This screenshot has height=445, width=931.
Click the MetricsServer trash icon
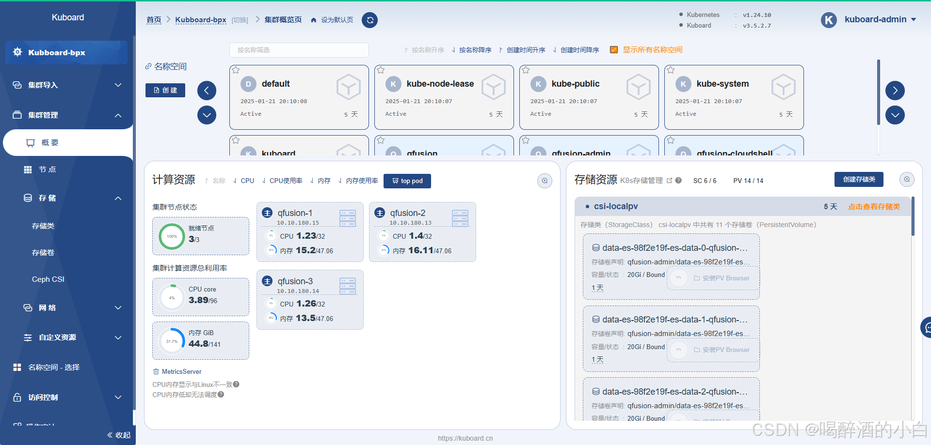156,372
